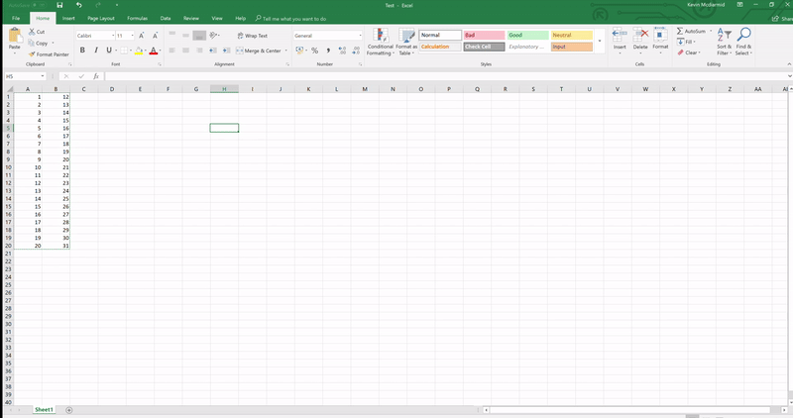Image resolution: width=793 pixels, height=418 pixels.
Task: Open the File tab
Action: pos(16,18)
